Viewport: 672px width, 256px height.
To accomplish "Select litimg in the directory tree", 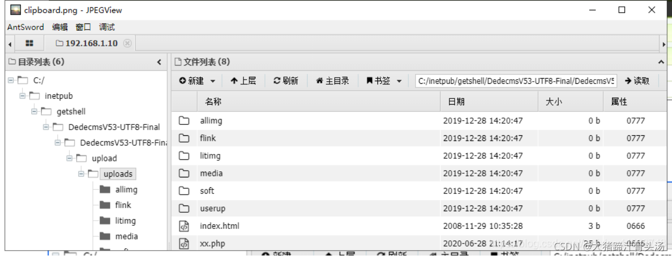I will click(x=125, y=221).
